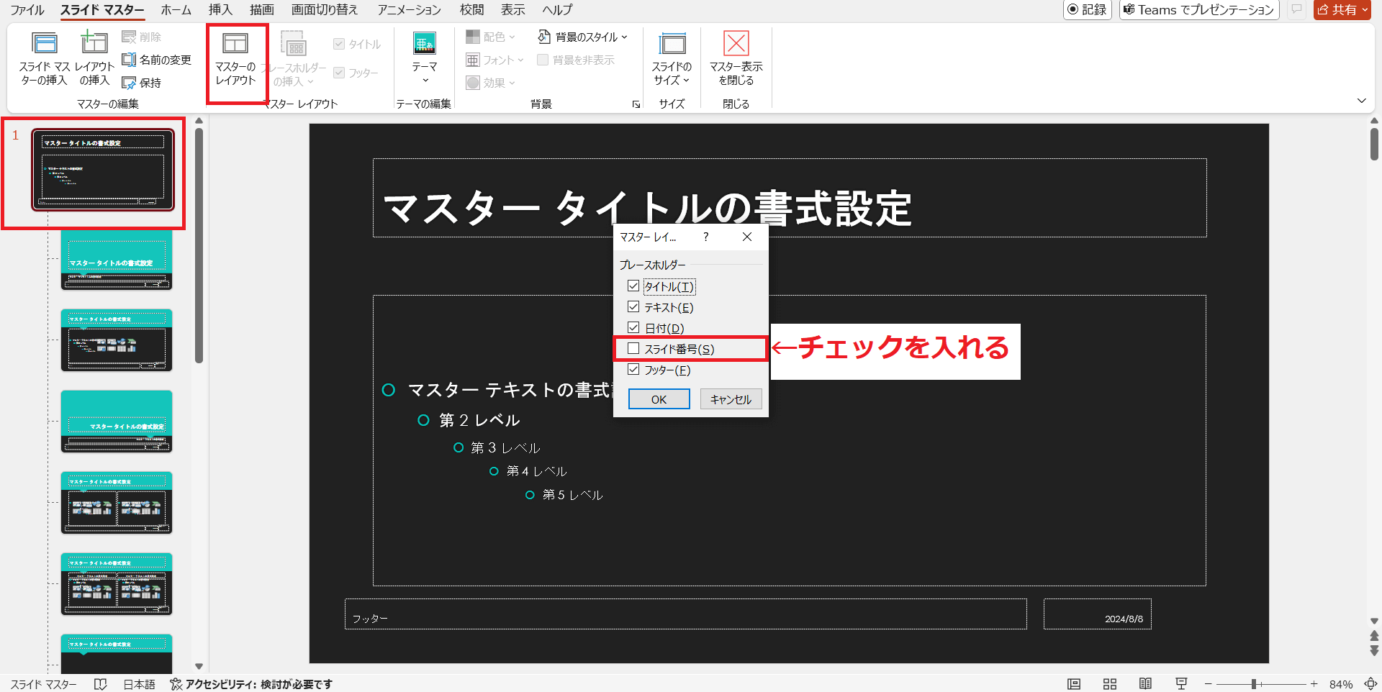This screenshot has height=692, width=1382.
Task: Open the Comments speech-bubble icon
Action: 1296,9
